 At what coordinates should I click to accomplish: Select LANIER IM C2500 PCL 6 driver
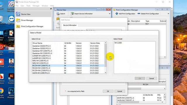coord(68,58)
